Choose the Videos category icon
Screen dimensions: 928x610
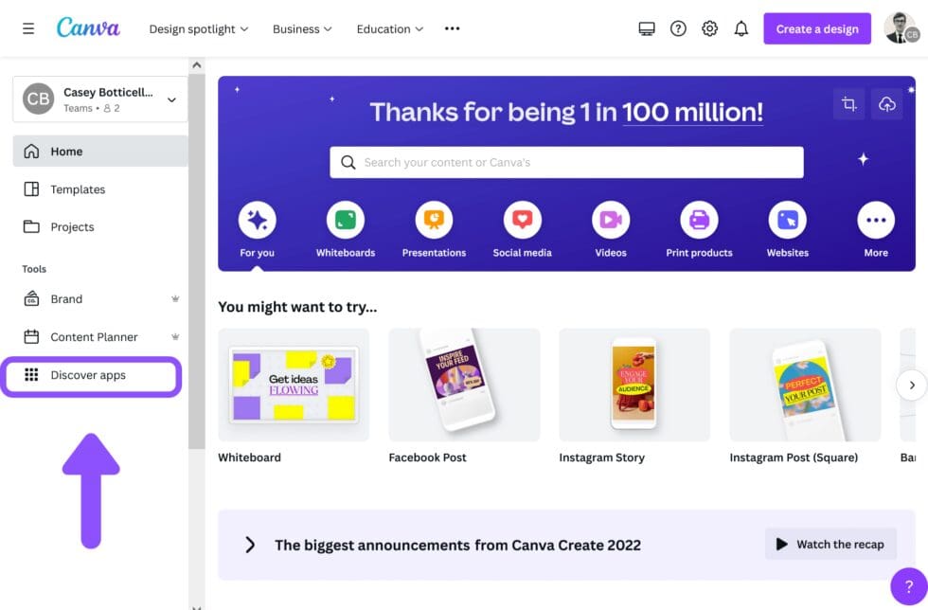click(x=611, y=221)
